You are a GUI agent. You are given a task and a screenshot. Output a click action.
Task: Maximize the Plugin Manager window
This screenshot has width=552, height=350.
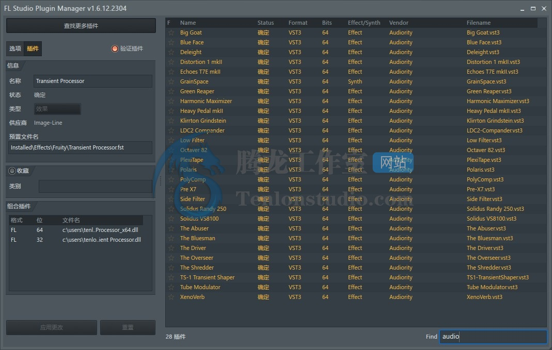point(533,8)
